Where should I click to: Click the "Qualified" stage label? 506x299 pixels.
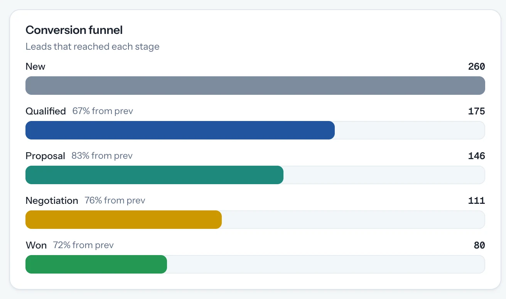(x=46, y=111)
